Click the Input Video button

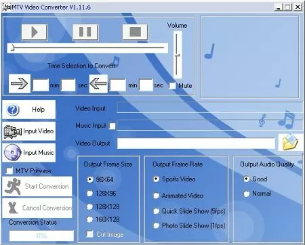29,131
